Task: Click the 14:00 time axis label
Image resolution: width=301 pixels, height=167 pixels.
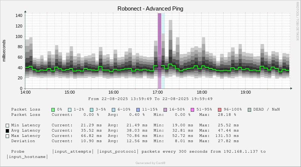Action: 26,92
